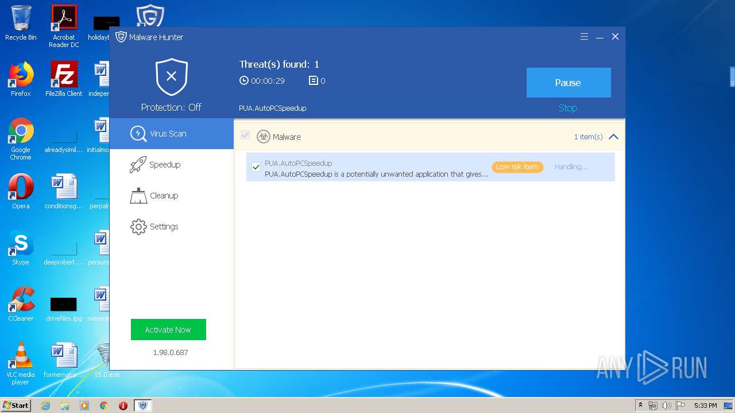Launch Opera from the taskbar
This screenshot has width=735, height=413.
pos(123,406)
